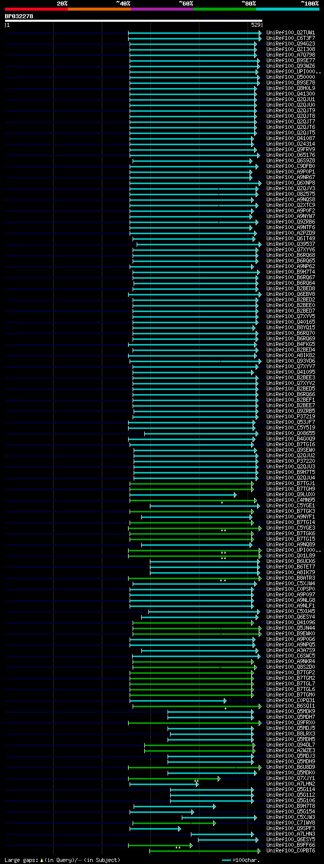
Task: Click label UniRef100_Q6S9Z8
Action: (291, 160)
